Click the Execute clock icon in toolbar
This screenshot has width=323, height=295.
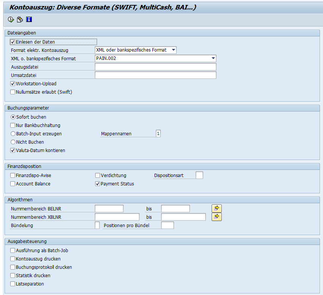coord(11,19)
